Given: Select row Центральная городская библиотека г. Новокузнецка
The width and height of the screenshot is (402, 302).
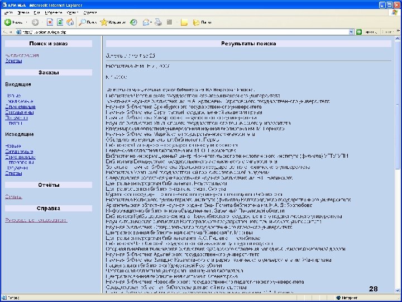Looking at the screenshot, I should tap(166, 183).
